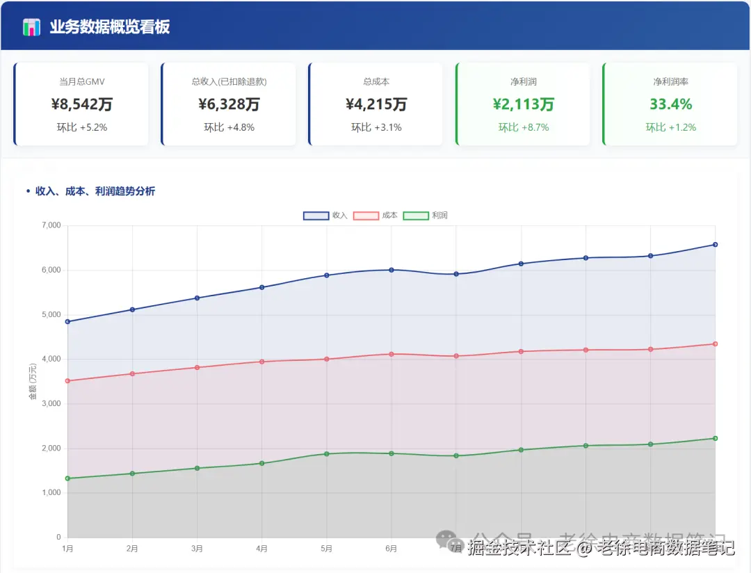Open the 净利润 card
The width and height of the screenshot is (751, 573).
click(523, 104)
